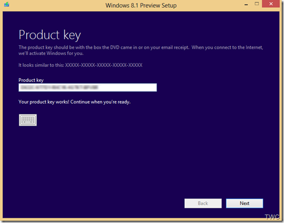The image size is (284, 223).
Task: Close the Windows 8.1 Preview Setup window
Action: coord(271,4)
